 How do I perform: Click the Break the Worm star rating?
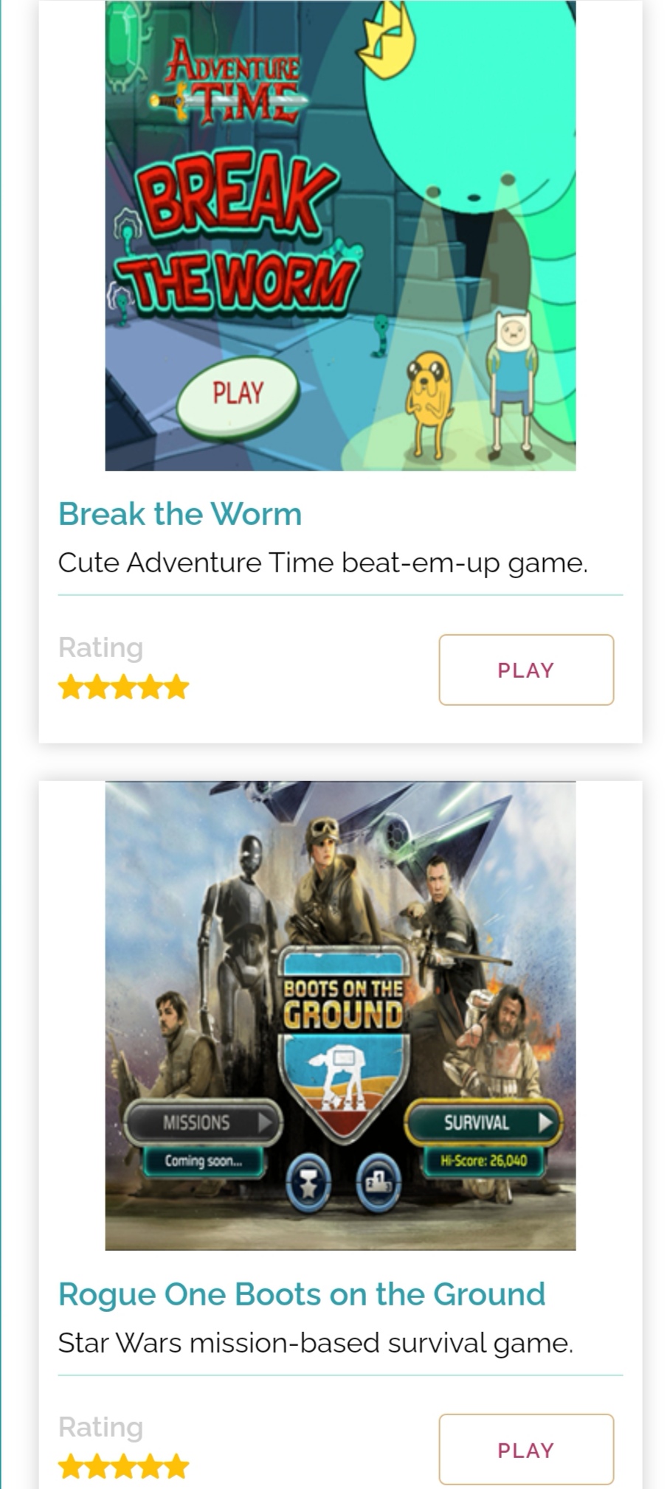click(x=123, y=687)
